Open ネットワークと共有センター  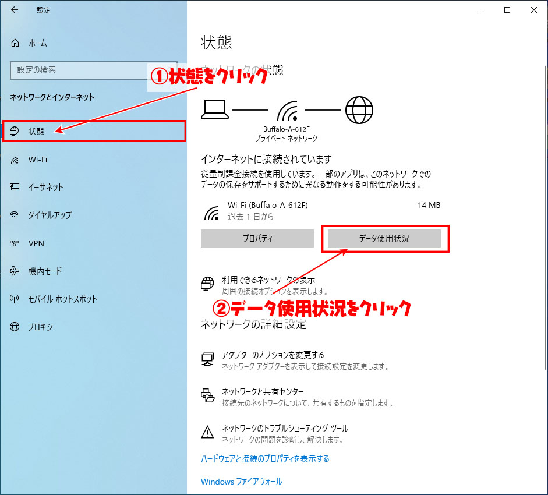[261, 392]
